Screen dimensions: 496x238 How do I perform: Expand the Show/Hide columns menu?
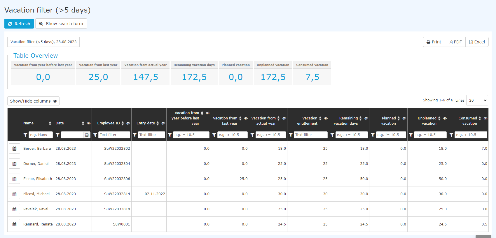point(33,101)
